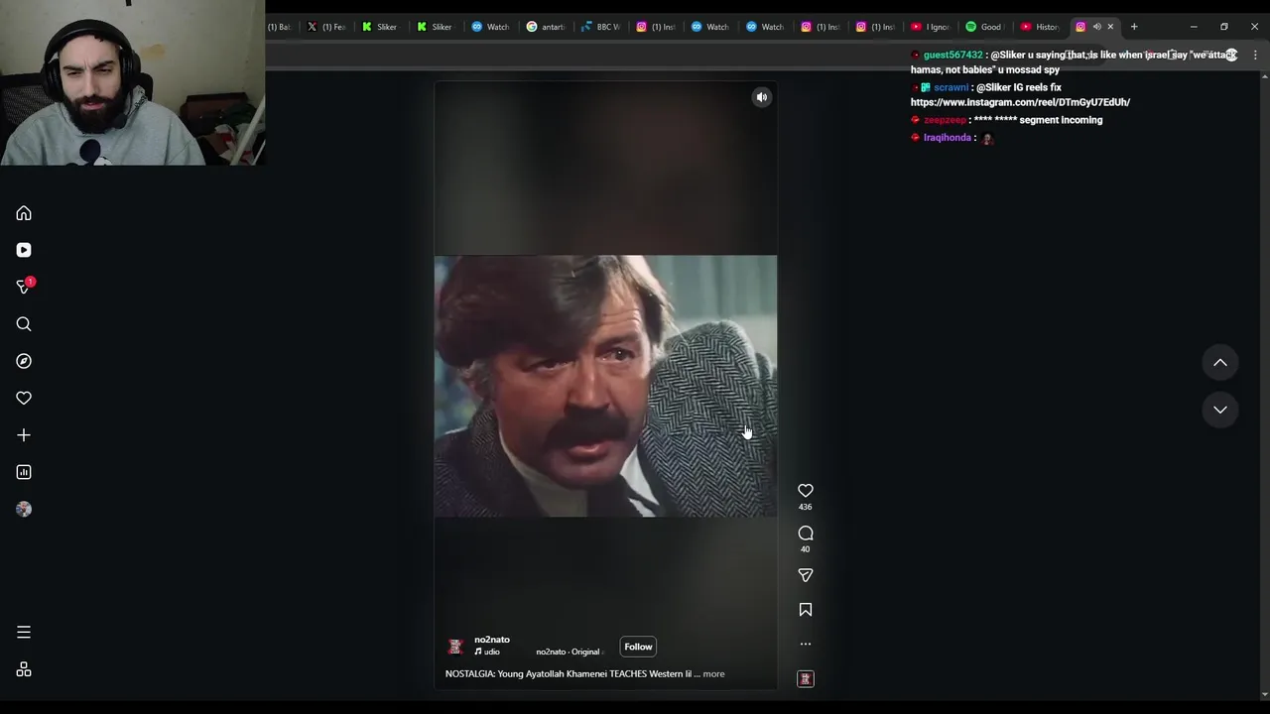Minimize the browser window
This screenshot has width=1270, height=714.
(1194, 27)
